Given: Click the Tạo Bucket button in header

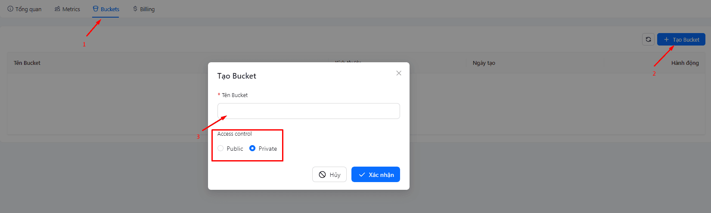Looking at the screenshot, I should pyautogui.click(x=681, y=40).
